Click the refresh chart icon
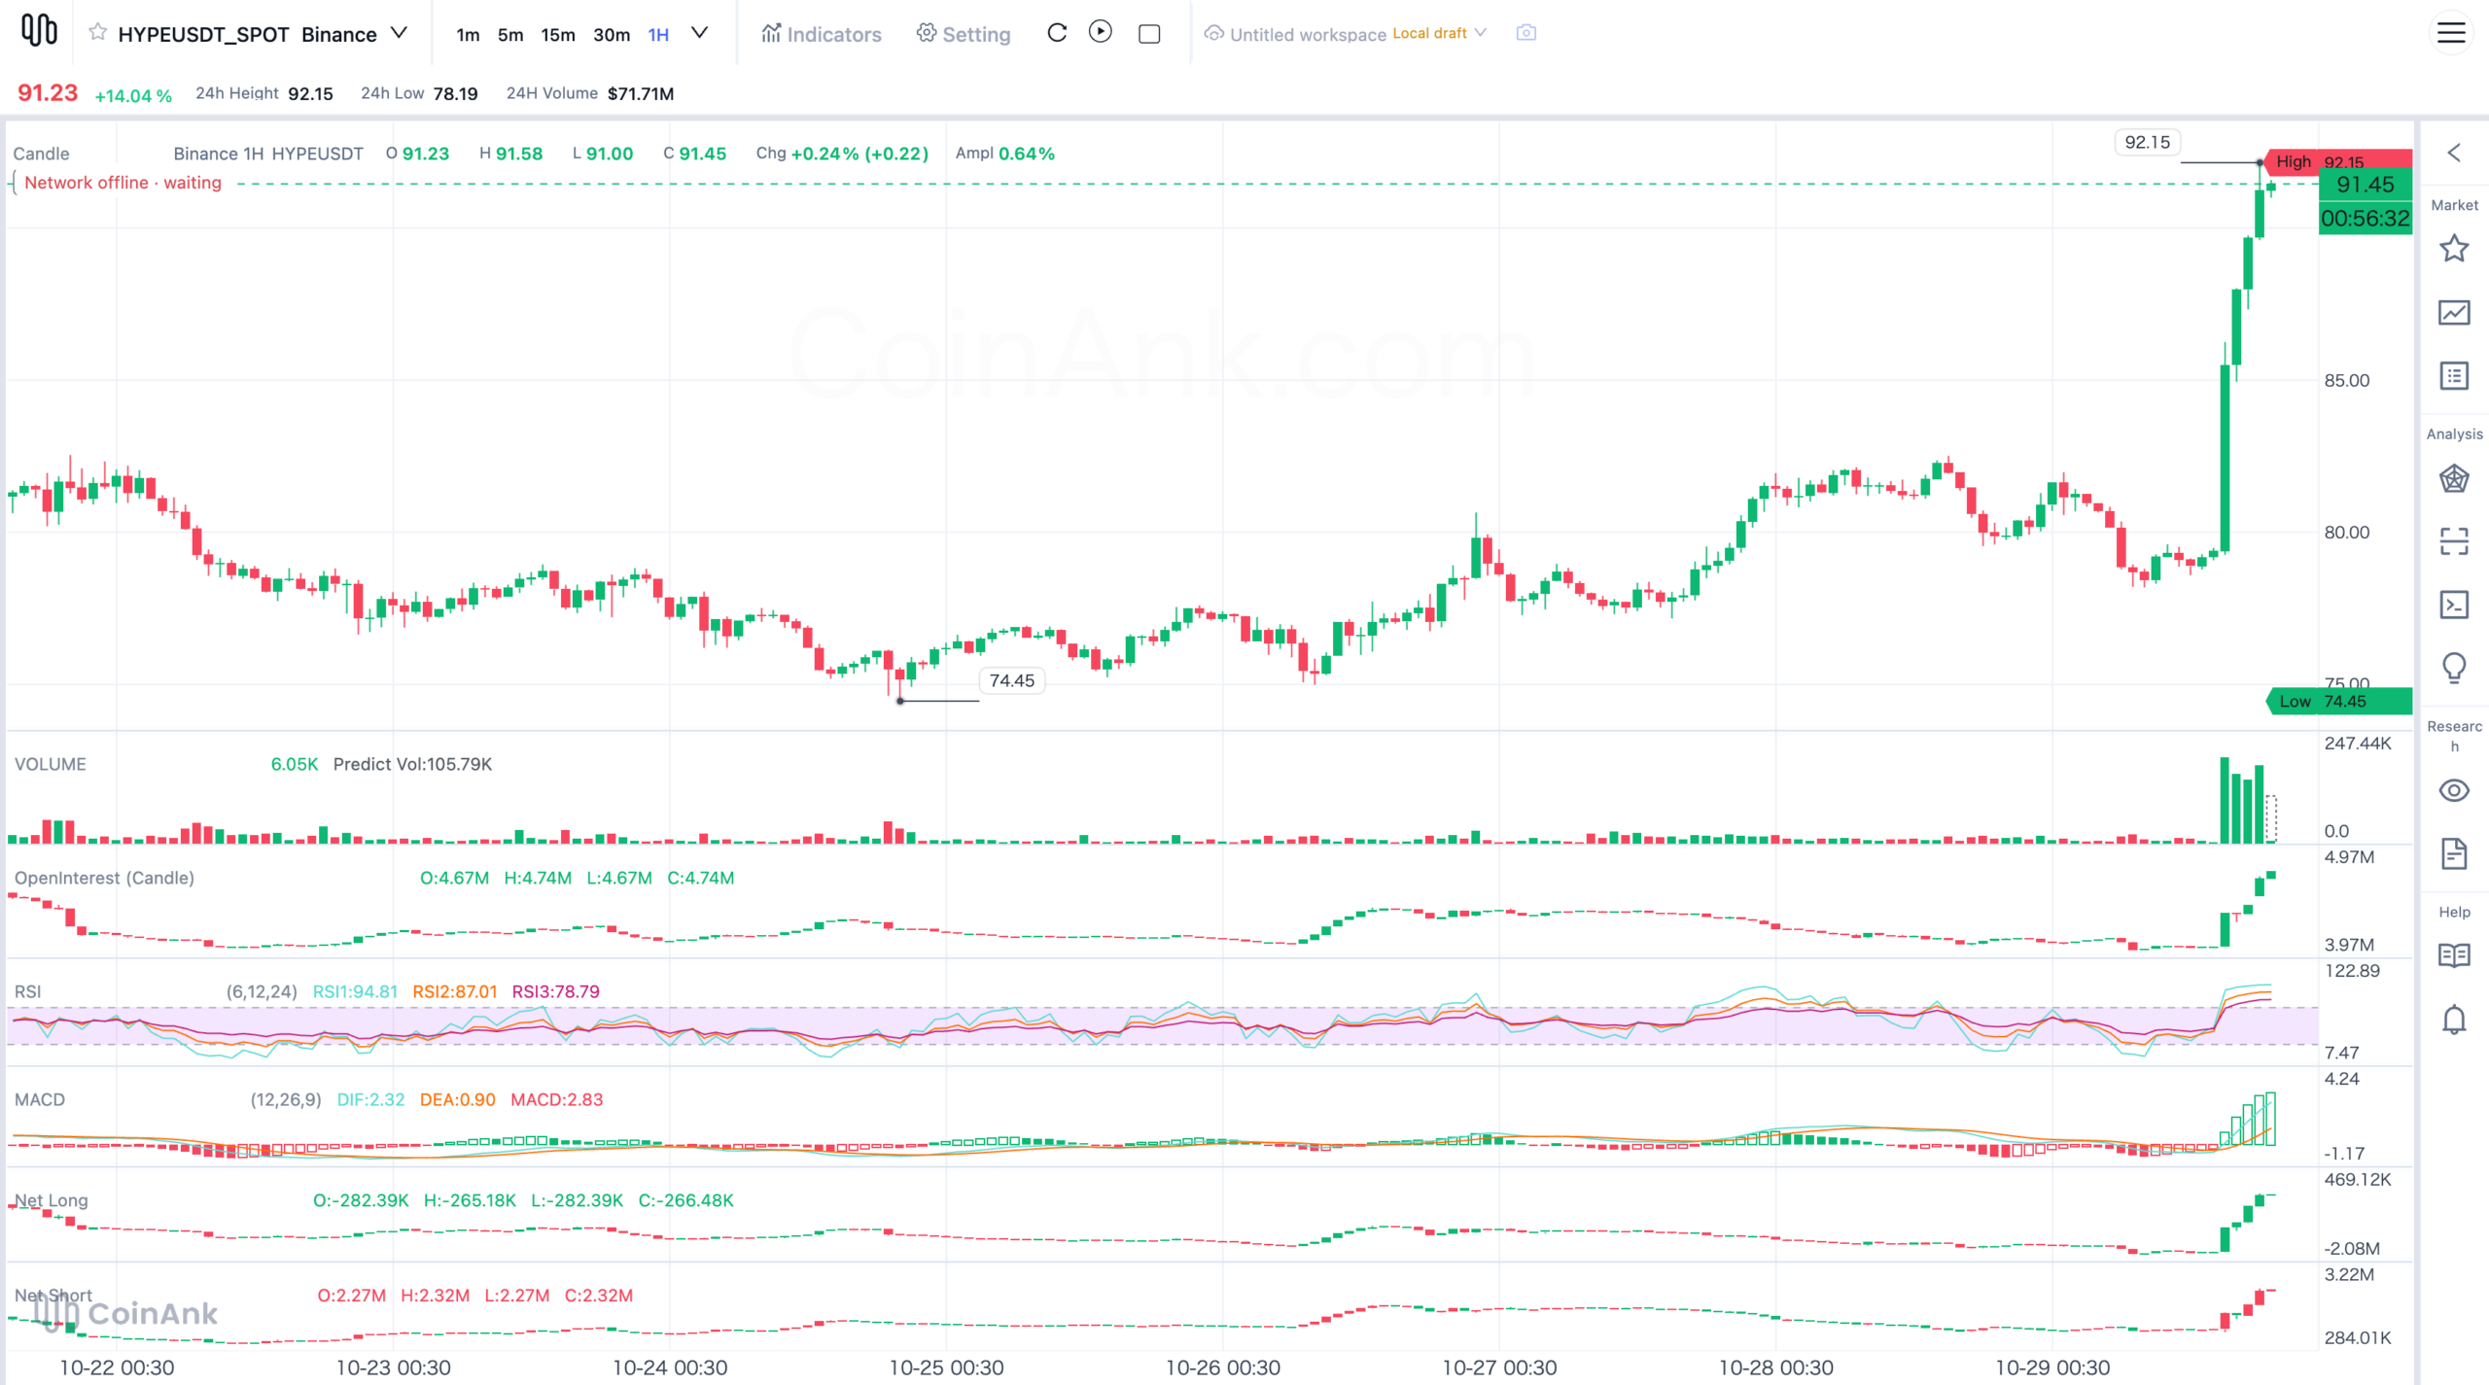The height and width of the screenshot is (1385, 2489). tap(1057, 33)
